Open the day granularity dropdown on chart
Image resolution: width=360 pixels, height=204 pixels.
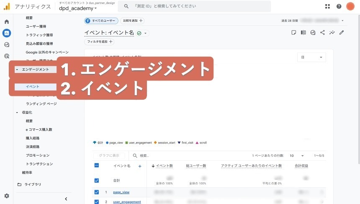(311, 58)
